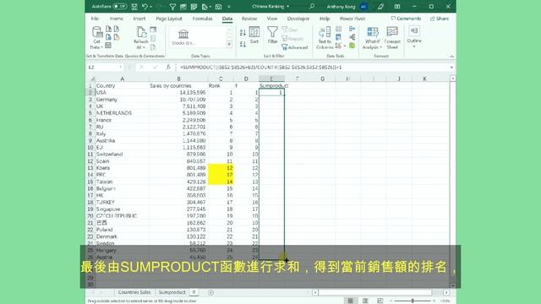Click the Save icon in title bar
Image resolution: width=541 pixels, height=304 pixels.
[134, 7]
